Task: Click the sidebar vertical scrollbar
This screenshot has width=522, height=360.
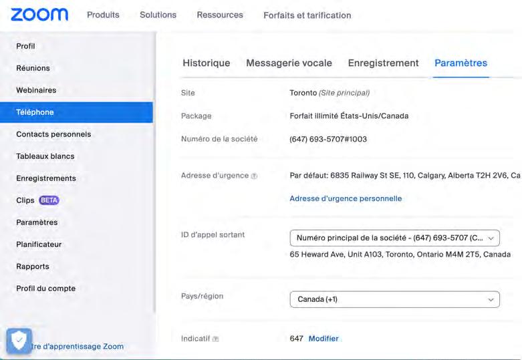Action: tap(154, 173)
